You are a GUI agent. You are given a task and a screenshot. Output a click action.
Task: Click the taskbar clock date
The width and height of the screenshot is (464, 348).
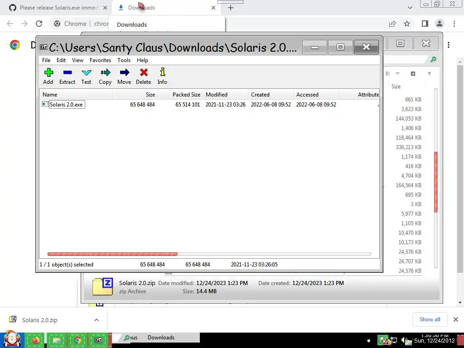(434, 341)
